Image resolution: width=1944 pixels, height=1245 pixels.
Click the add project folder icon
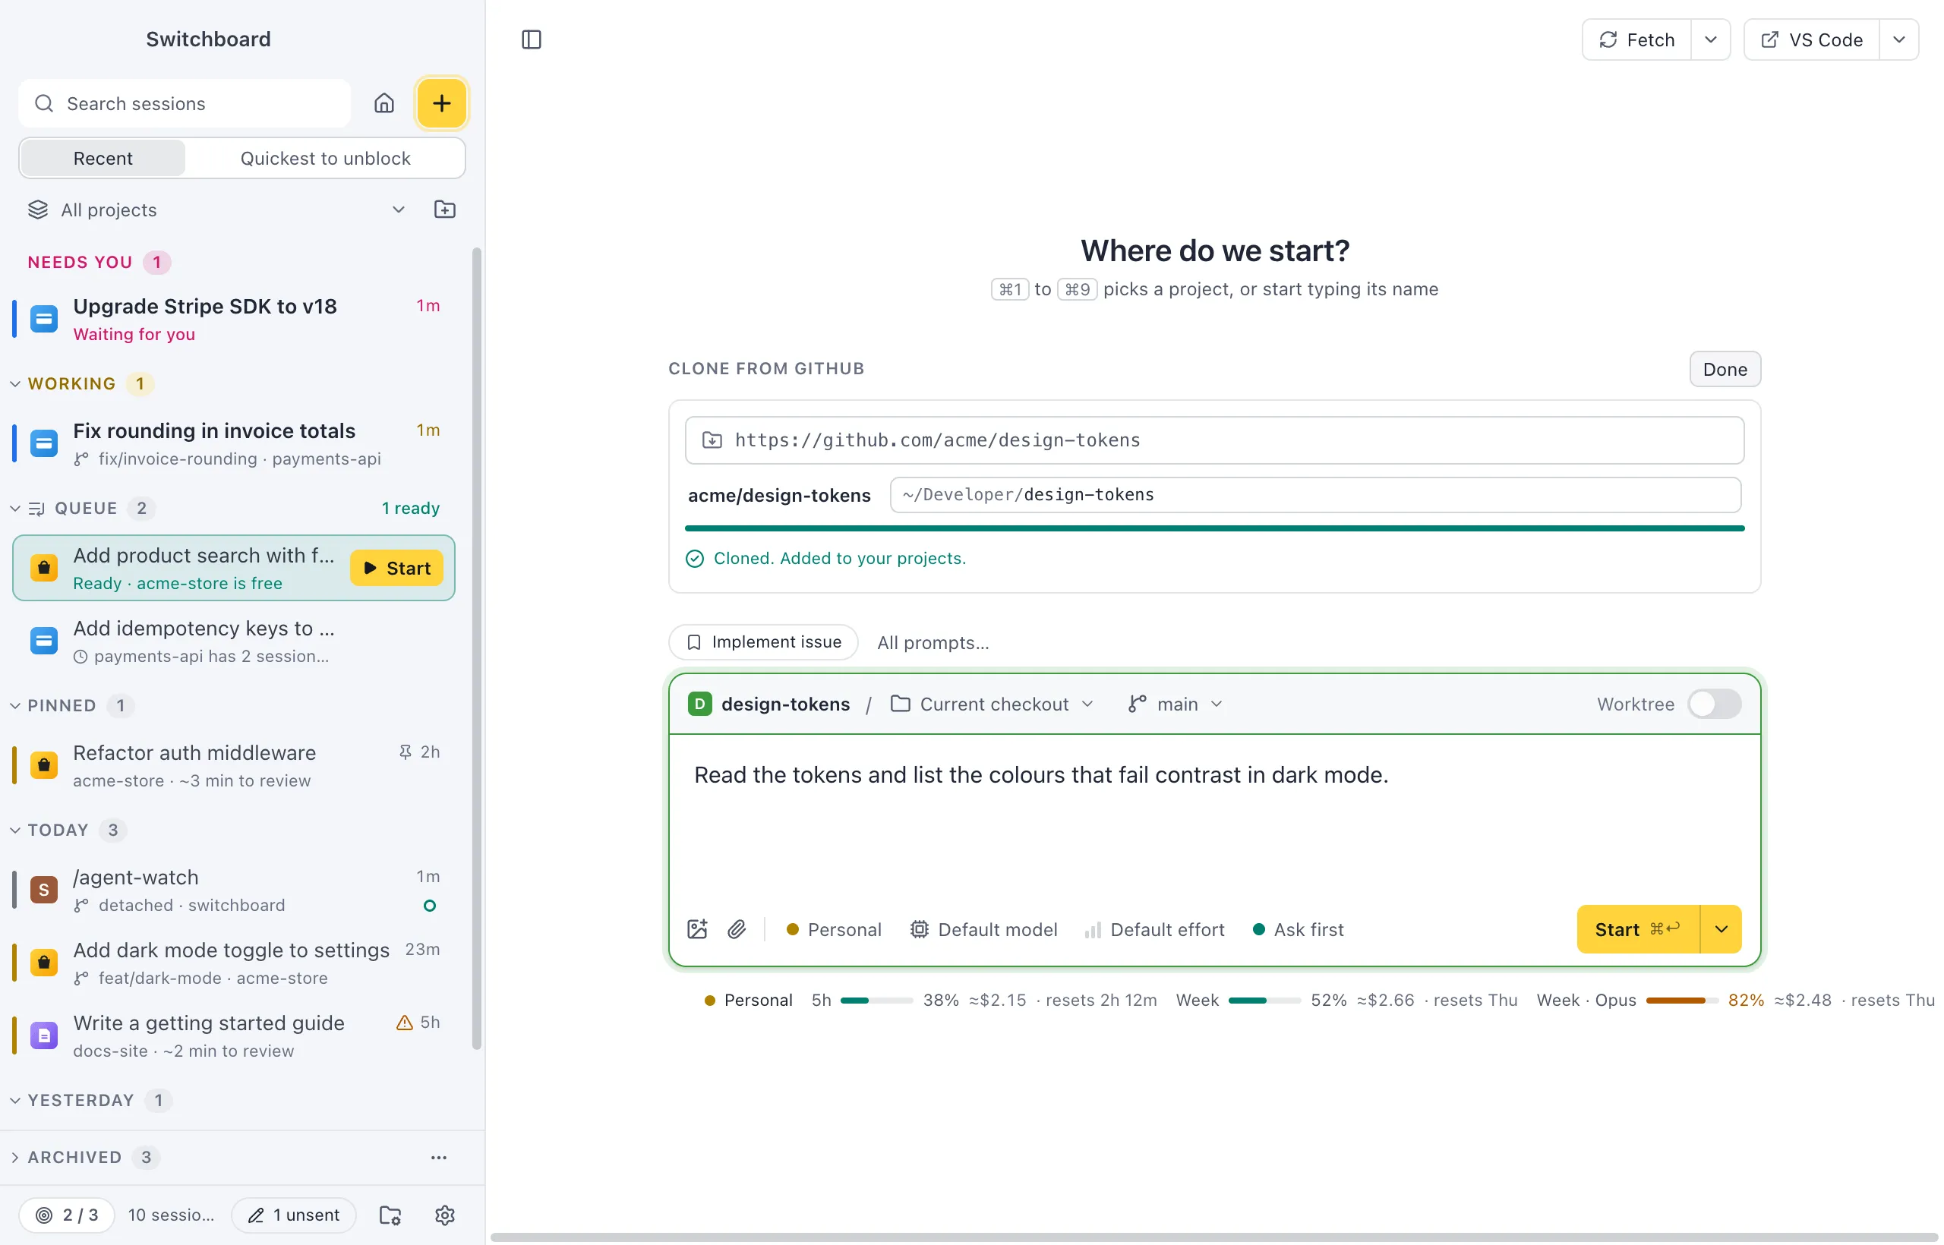pos(445,210)
